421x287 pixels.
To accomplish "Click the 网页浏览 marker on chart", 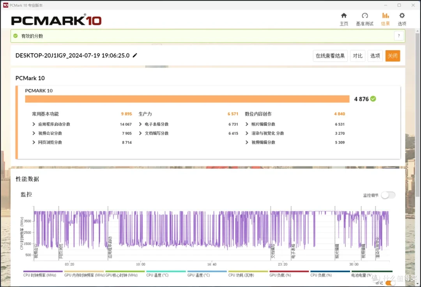I will pos(61,251).
